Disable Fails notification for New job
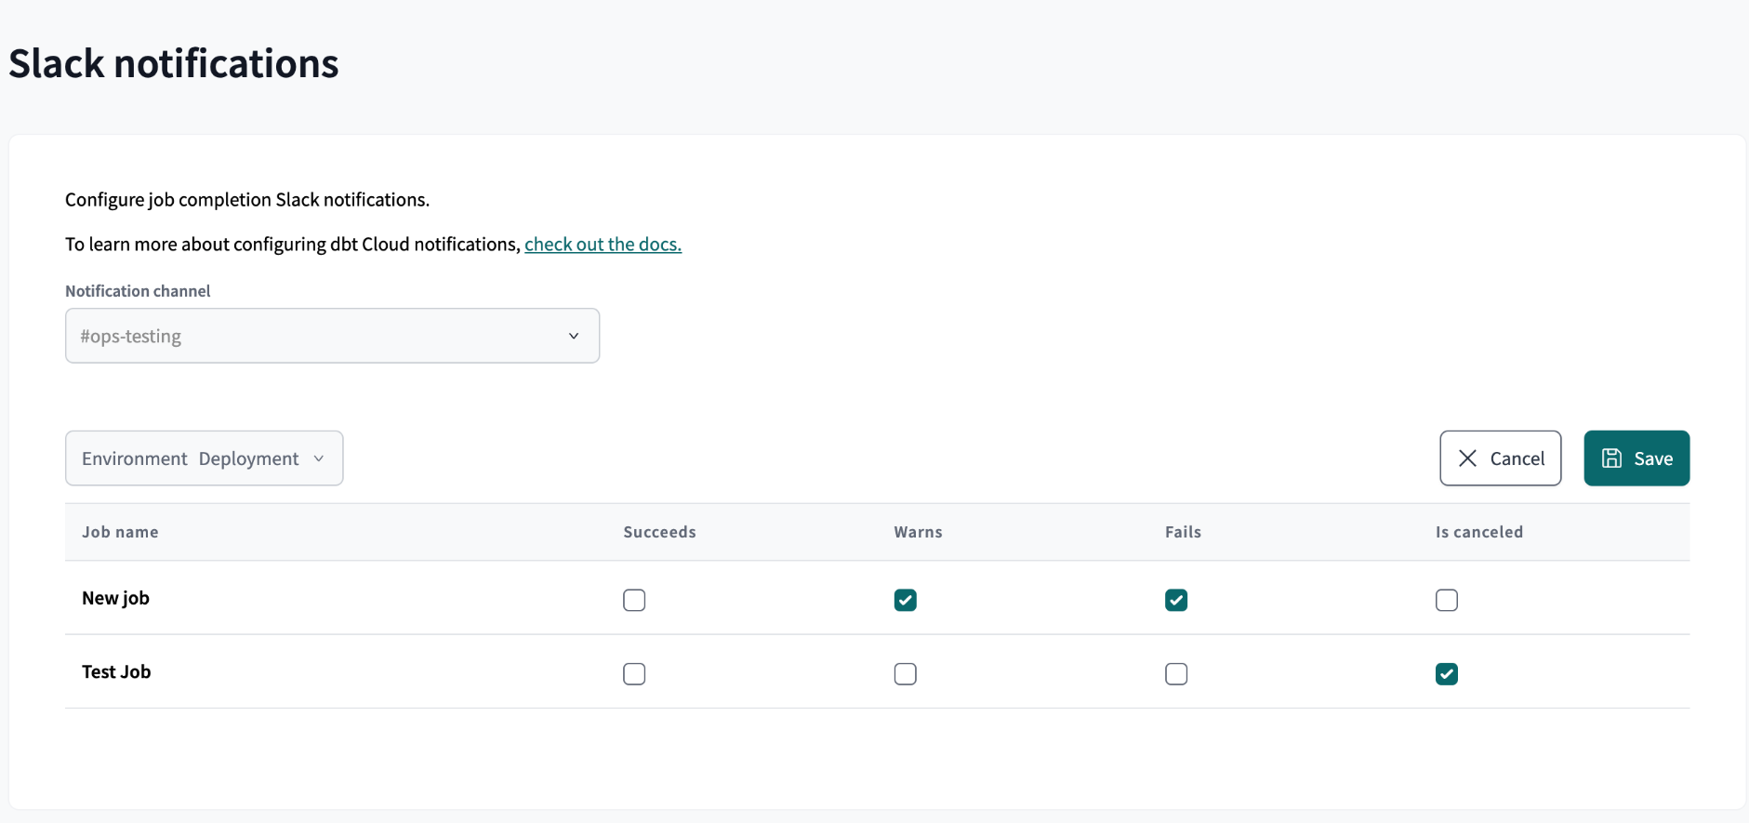Image resolution: width=1749 pixels, height=823 pixels. (x=1175, y=600)
